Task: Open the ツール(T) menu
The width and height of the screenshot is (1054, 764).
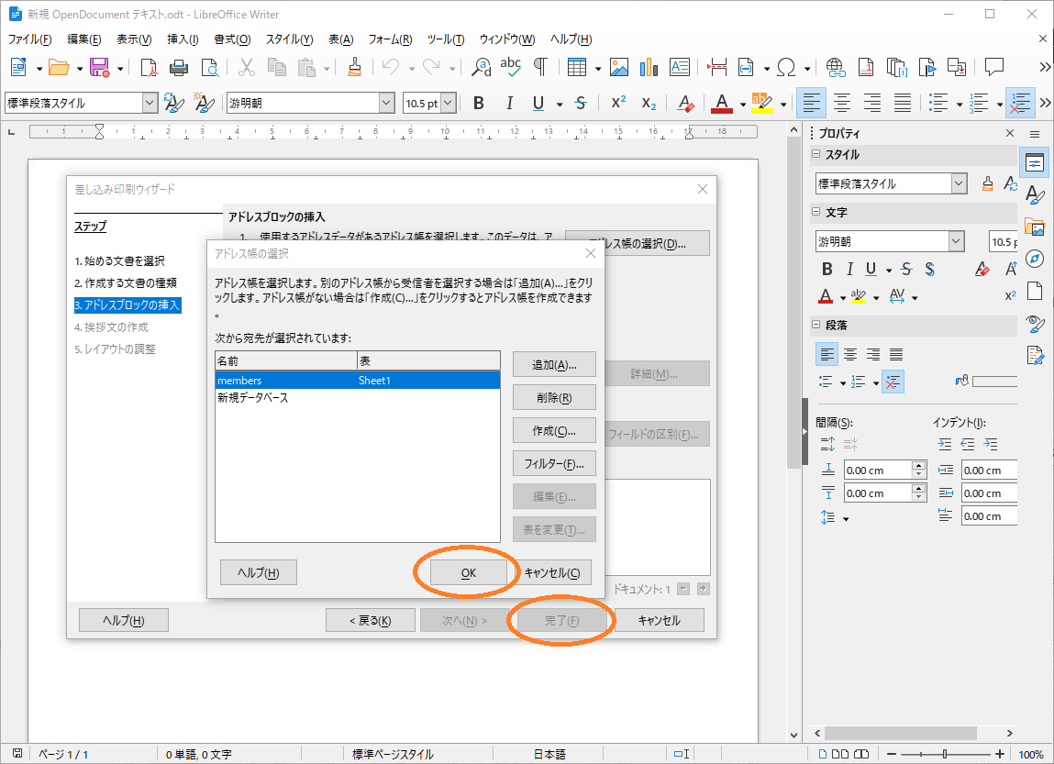Action: [446, 39]
